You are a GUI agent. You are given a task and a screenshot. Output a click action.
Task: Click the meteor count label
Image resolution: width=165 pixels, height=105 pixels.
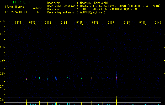(x=37, y=8)
